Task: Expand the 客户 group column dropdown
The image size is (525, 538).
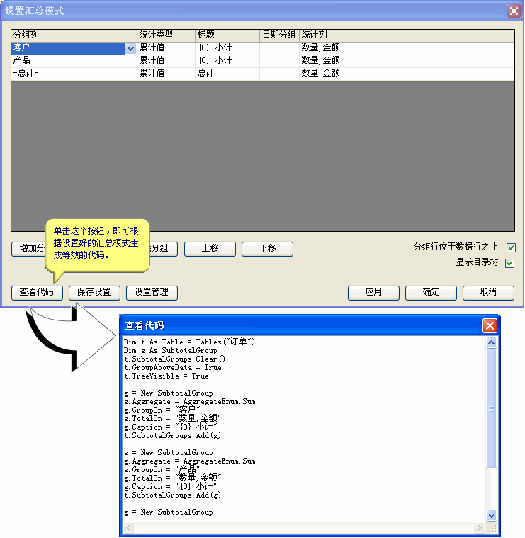Action: point(130,49)
